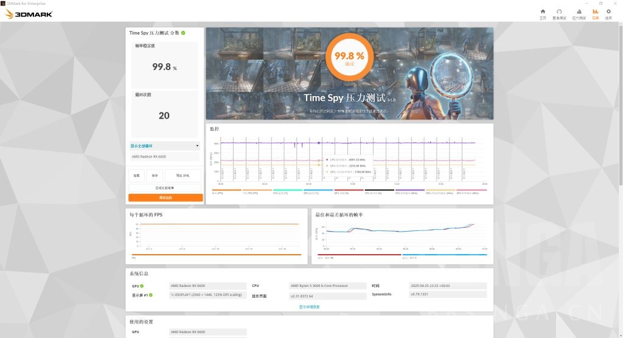Click the 每个循环的 FPS chart line
The width and height of the screenshot is (623, 338).
(x=219, y=224)
